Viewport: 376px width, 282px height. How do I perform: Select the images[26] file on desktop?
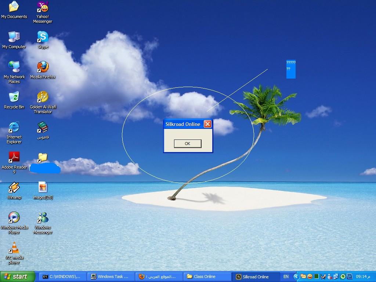click(x=43, y=188)
